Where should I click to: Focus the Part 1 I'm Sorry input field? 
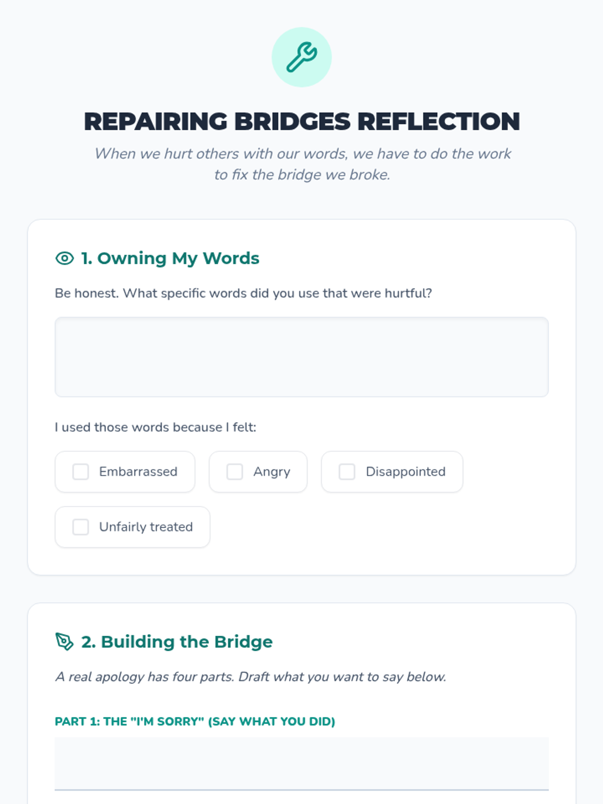pos(301,764)
